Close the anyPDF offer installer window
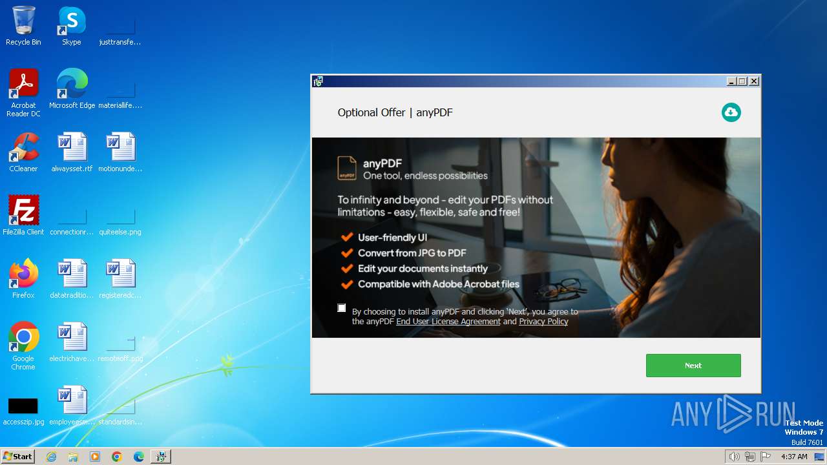 754,81
